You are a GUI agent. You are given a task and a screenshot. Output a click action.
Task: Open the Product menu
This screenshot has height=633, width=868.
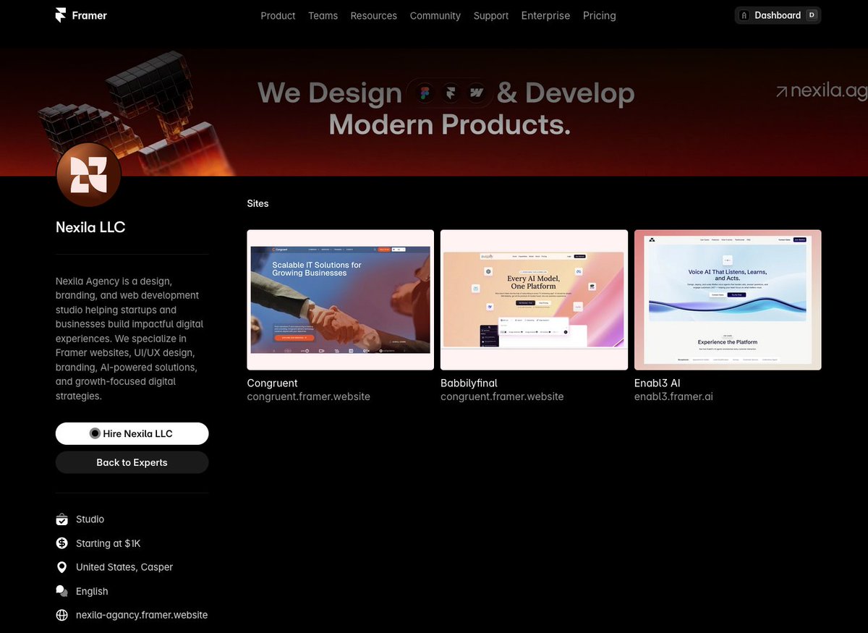tap(278, 15)
